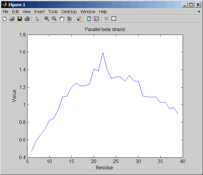Activate the Zoom Out magnifier tool
Image resolution: width=203 pixels, height=175 pixels.
tap(54, 19)
